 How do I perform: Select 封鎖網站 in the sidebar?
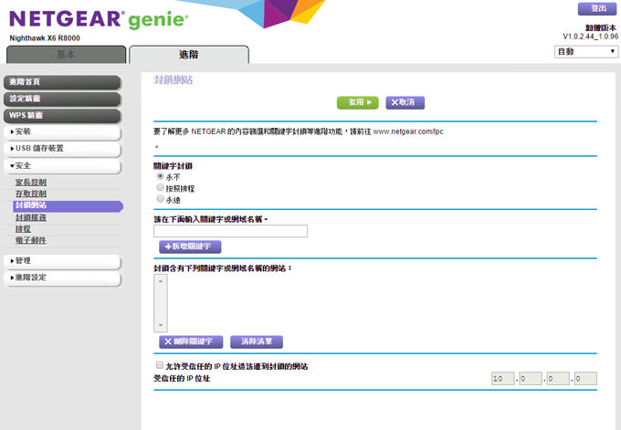(x=68, y=205)
